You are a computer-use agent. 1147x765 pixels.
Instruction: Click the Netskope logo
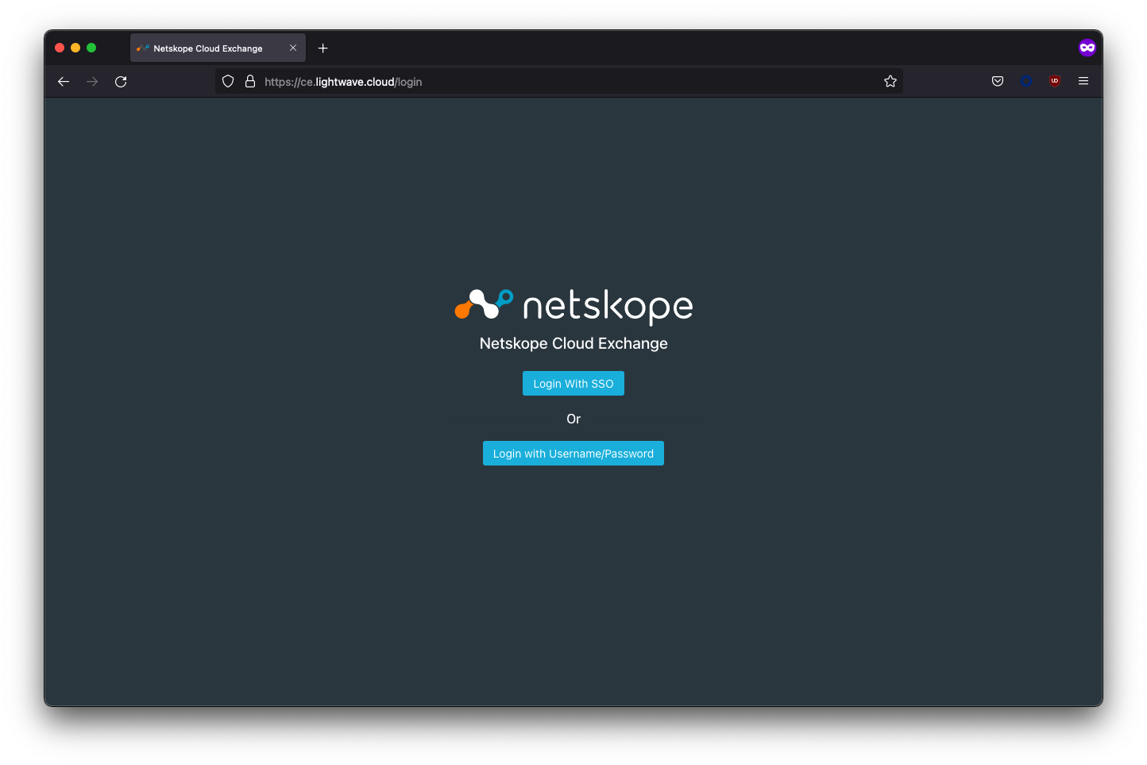[573, 306]
